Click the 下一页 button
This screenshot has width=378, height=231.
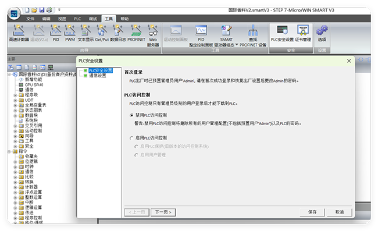coord(163,212)
